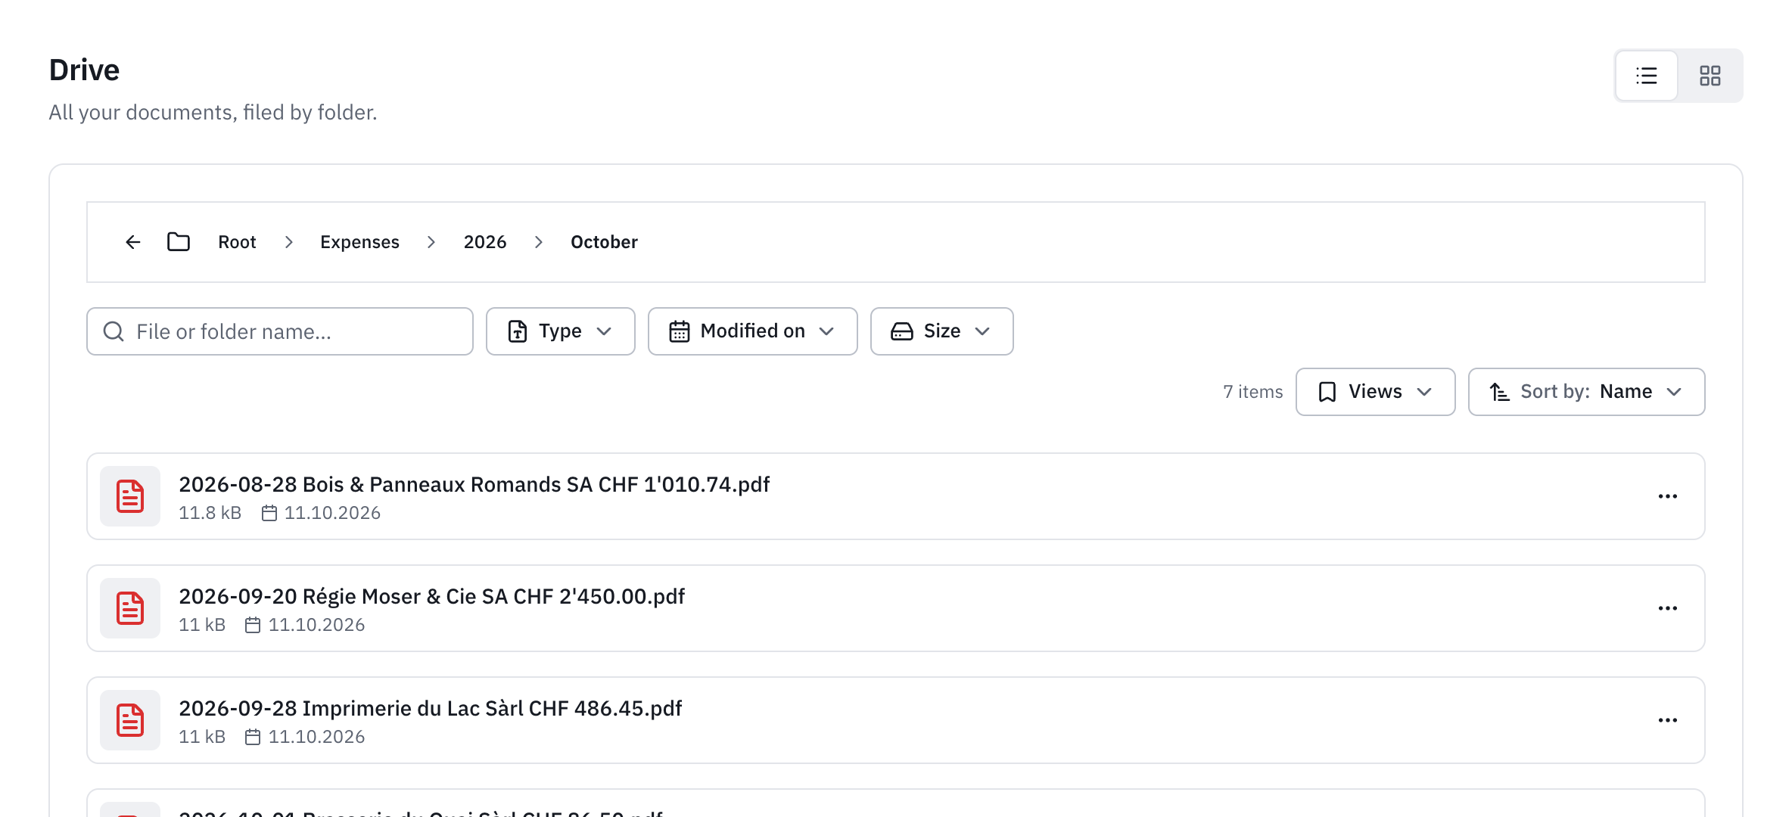Click the bookmark icon in Views button
Image resolution: width=1792 pixels, height=817 pixels.
(1327, 392)
